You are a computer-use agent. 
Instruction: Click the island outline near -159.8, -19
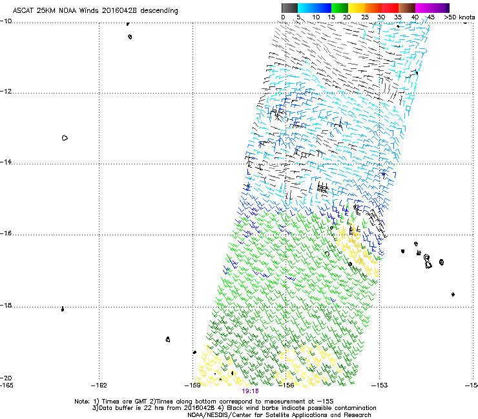pyautogui.click(x=168, y=339)
